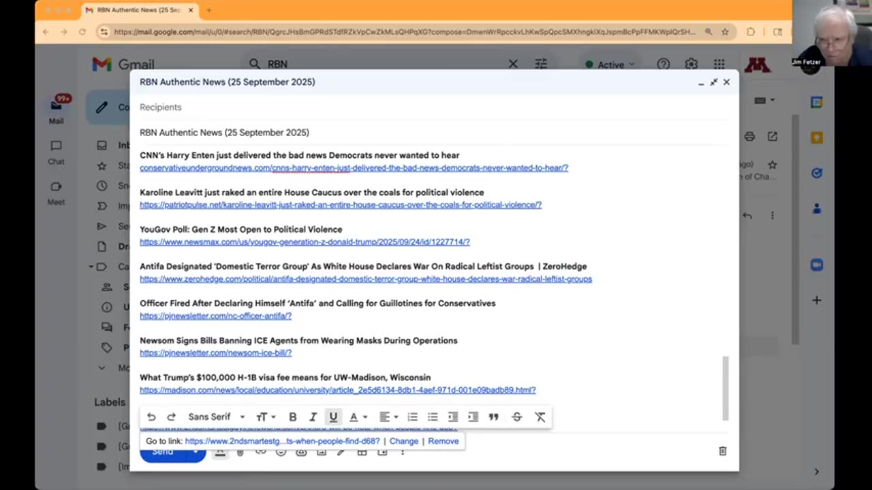Click Remove in the link popup
The image size is (872, 490).
pos(443,441)
